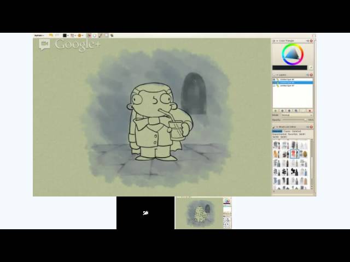
Task: Click the brush settings icon in toolbar
Action: pos(72,35)
